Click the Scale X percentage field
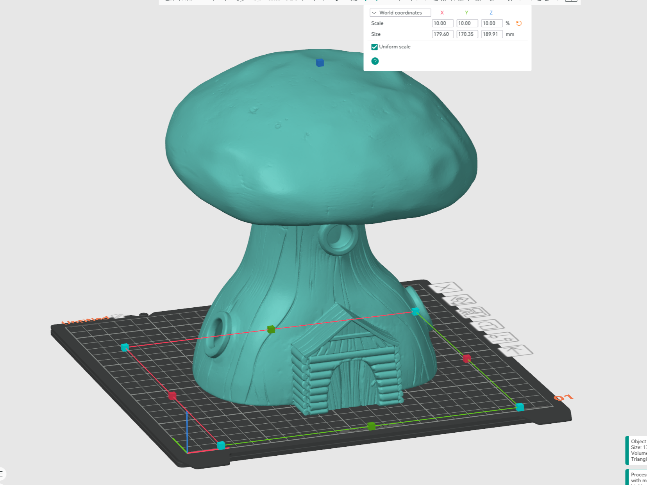Image resolution: width=647 pixels, height=485 pixels. click(443, 23)
